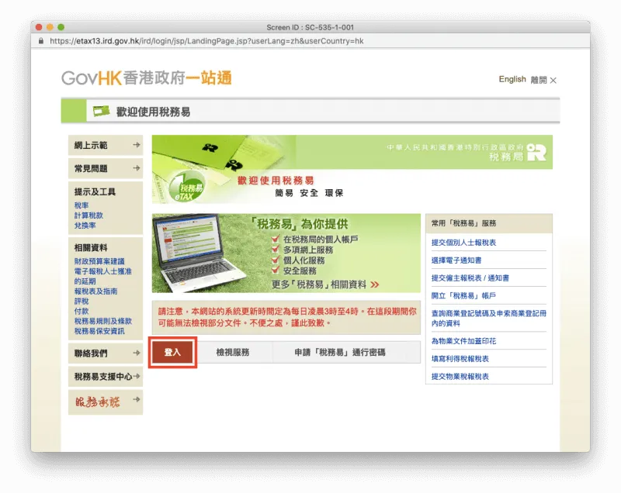Viewport: 621px width, 493px height.
Task: Open the 計算稅款 link
Action: 88,215
